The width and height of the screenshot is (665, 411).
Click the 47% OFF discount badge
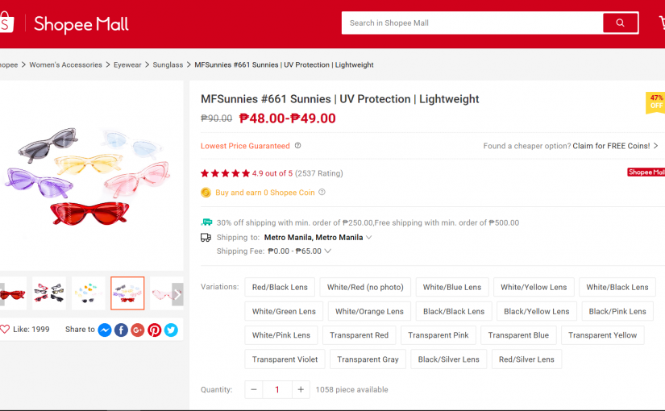tap(655, 102)
